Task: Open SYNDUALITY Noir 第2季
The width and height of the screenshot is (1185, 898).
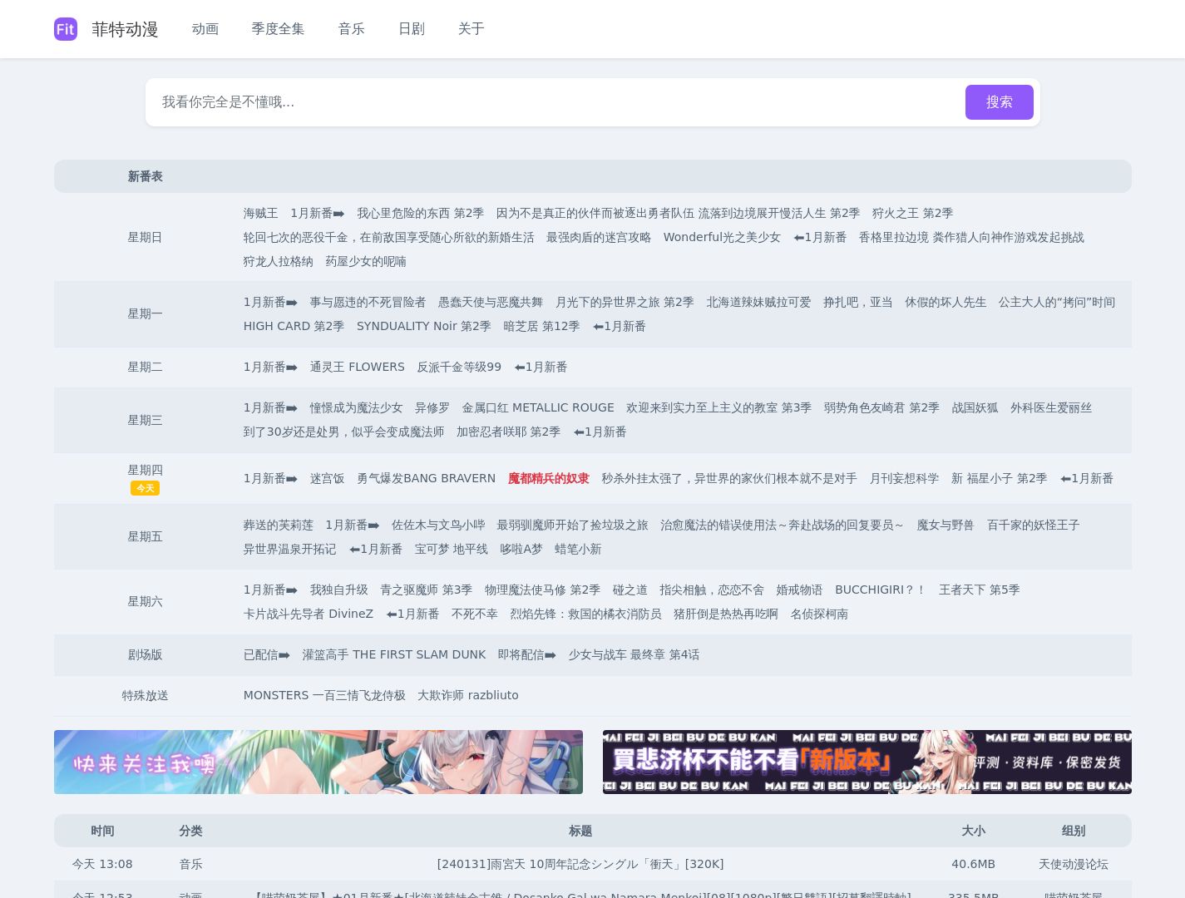Action: (x=424, y=327)
